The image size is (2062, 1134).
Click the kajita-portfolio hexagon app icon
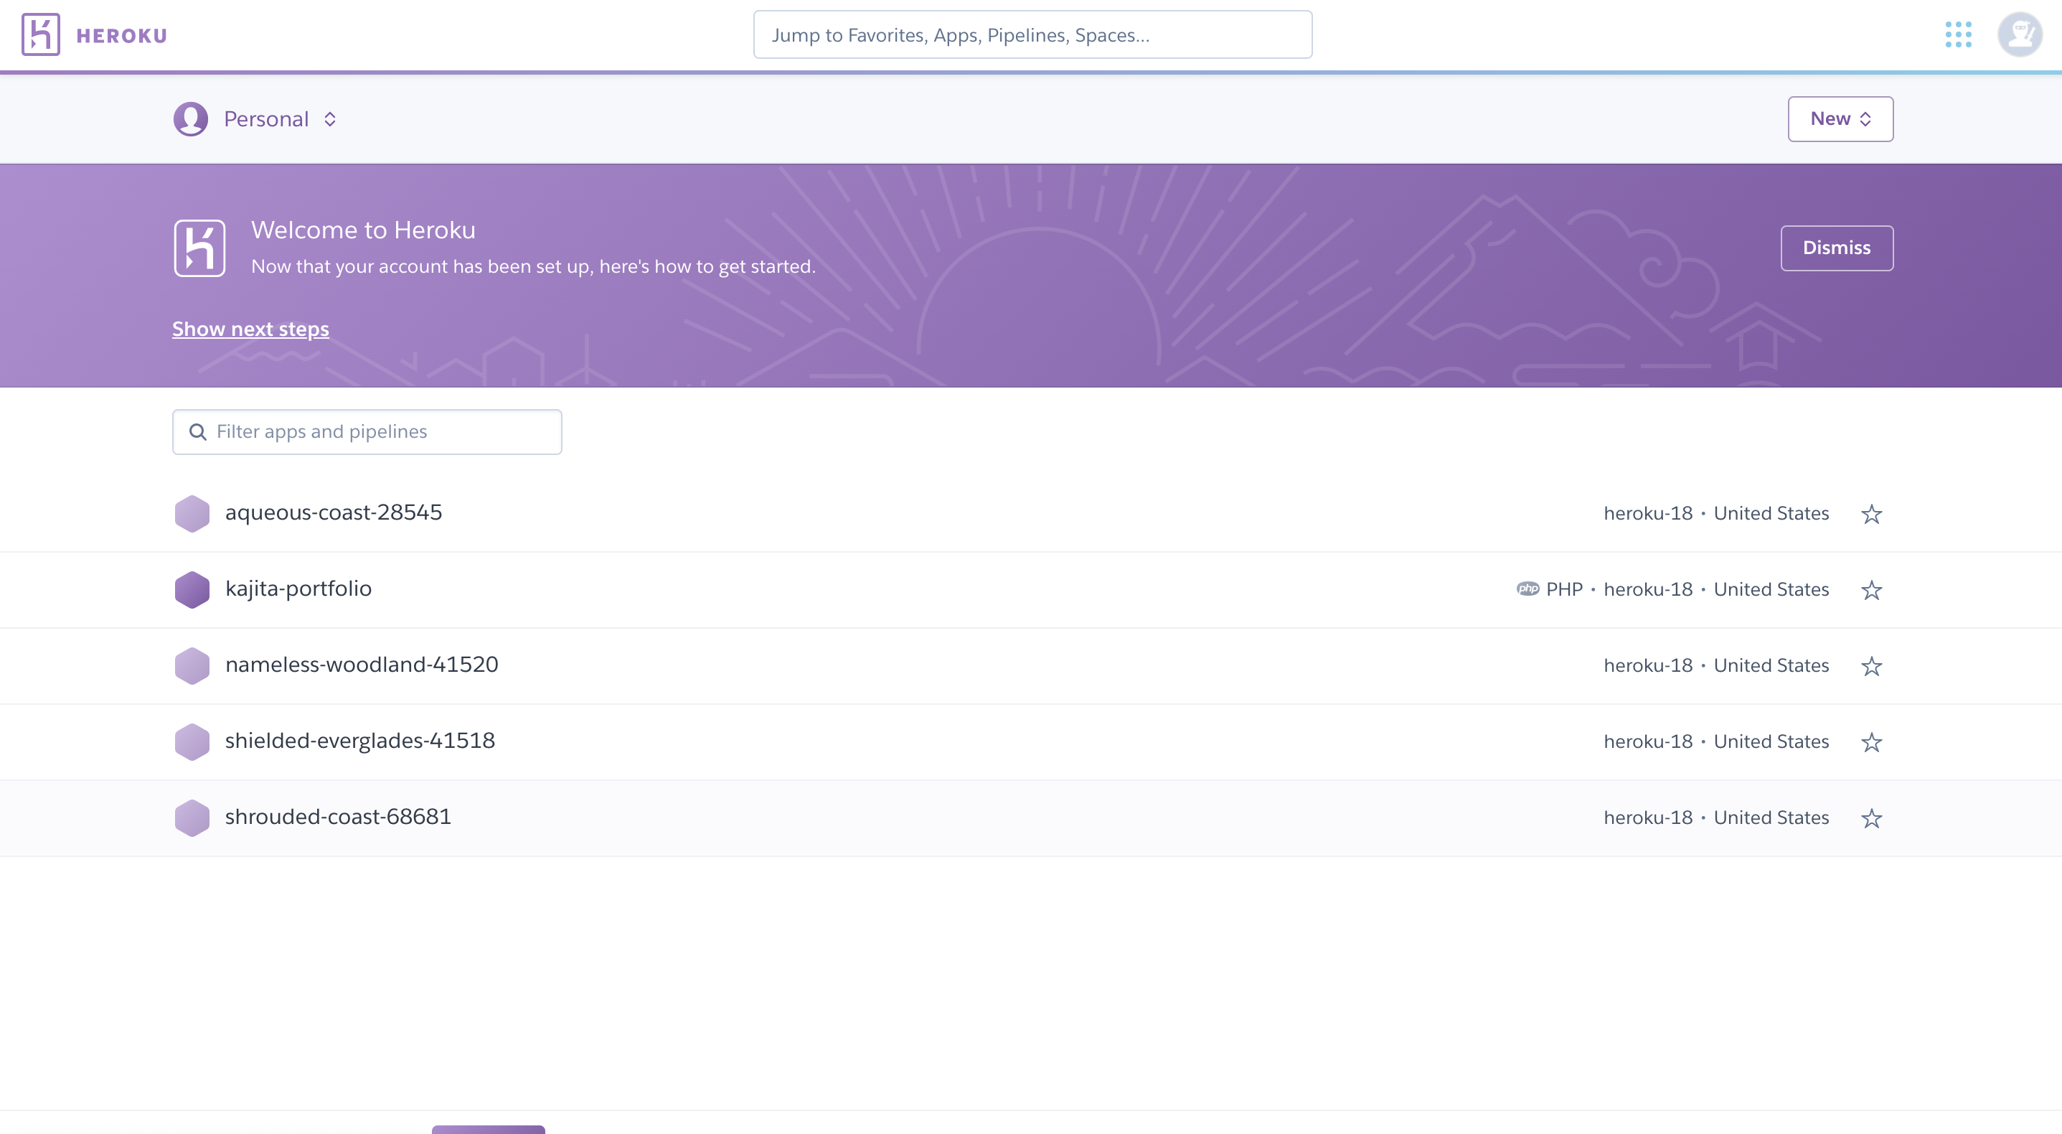point(192,589)
